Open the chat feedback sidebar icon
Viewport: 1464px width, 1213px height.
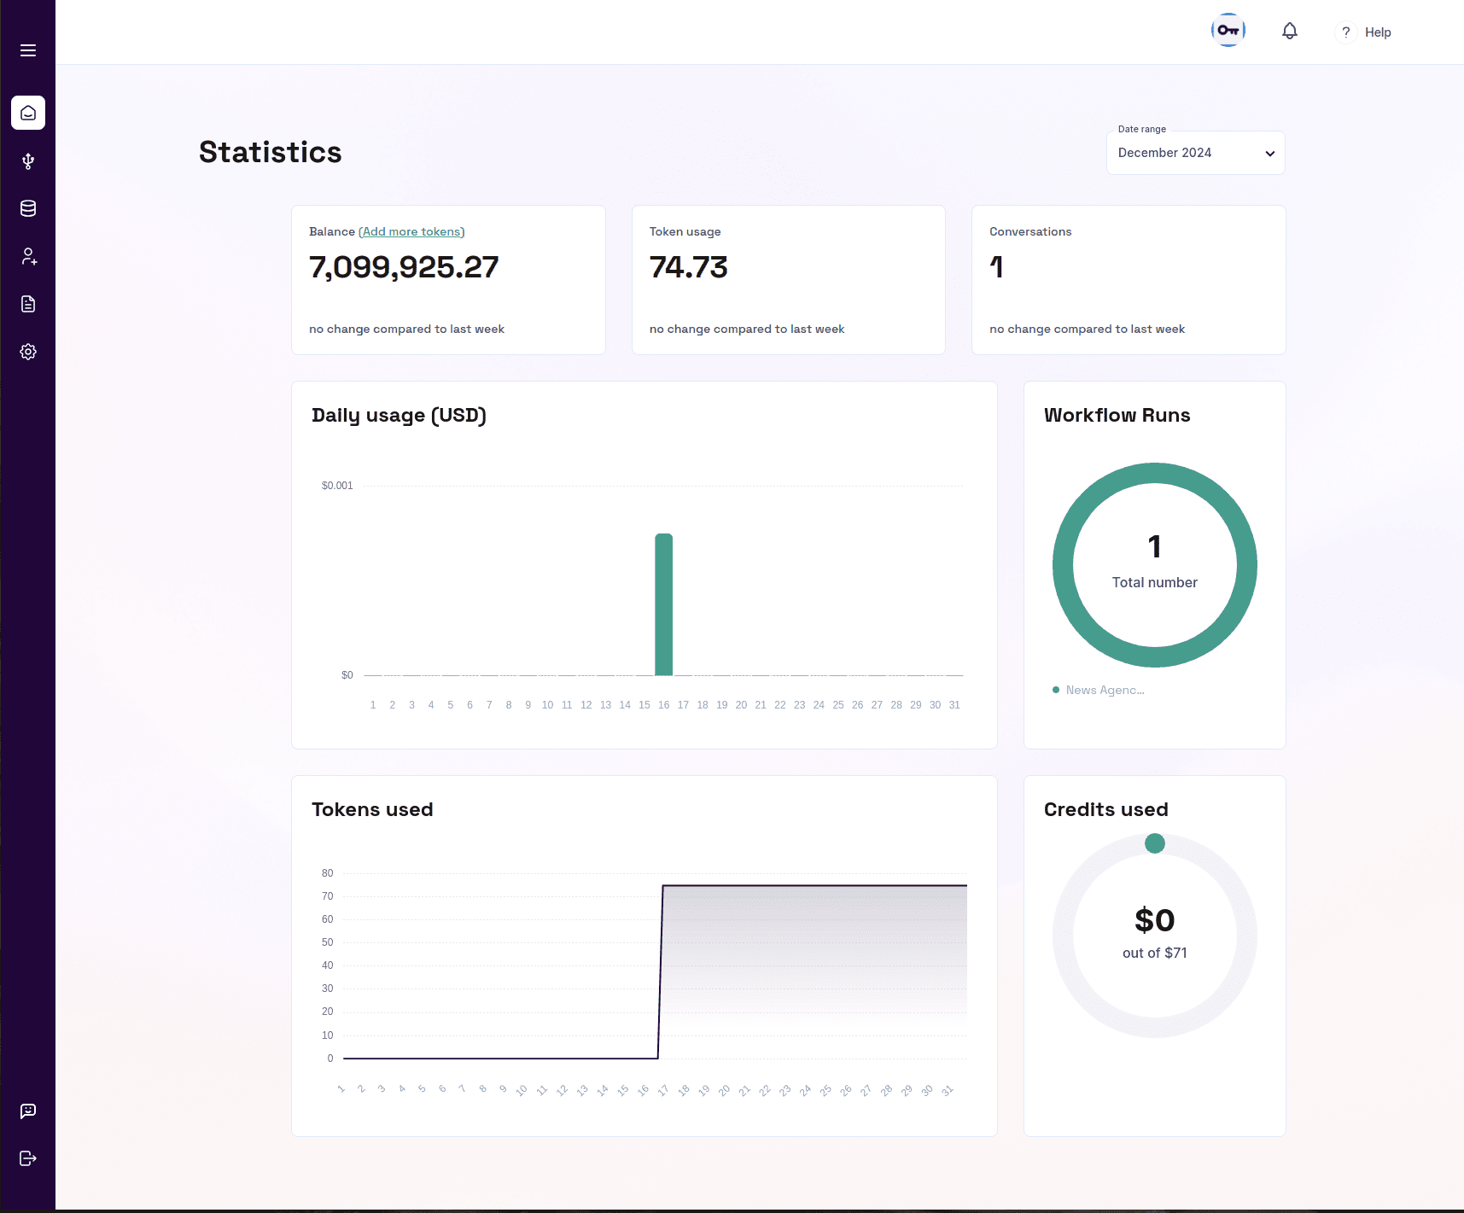point(28,1111)
